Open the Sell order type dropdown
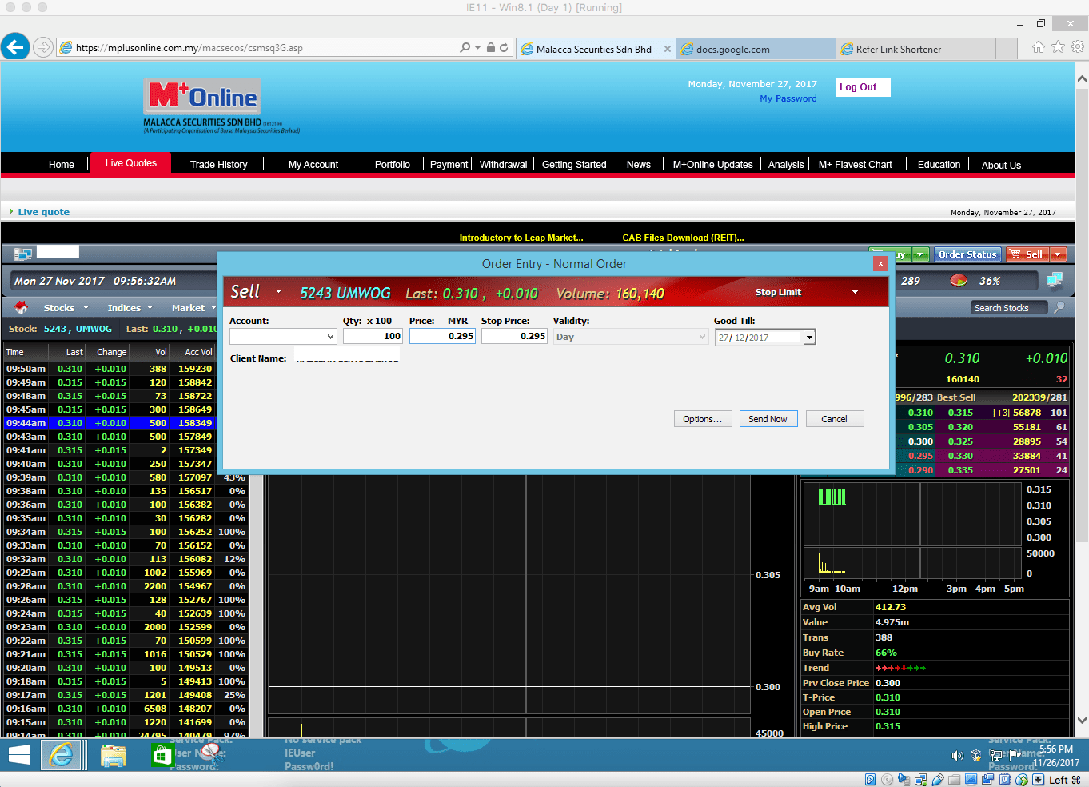This screenshot has height=787, width=1089. tap(278, 291)
